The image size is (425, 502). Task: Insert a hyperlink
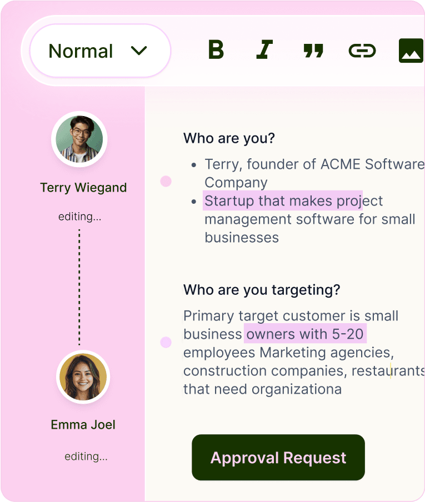click(362, 51)
